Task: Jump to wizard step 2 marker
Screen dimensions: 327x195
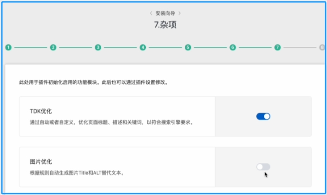Action: tap(53, 47)
